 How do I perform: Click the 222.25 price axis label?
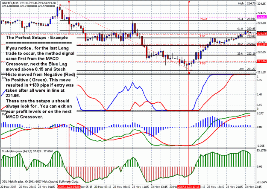point(262,52)
